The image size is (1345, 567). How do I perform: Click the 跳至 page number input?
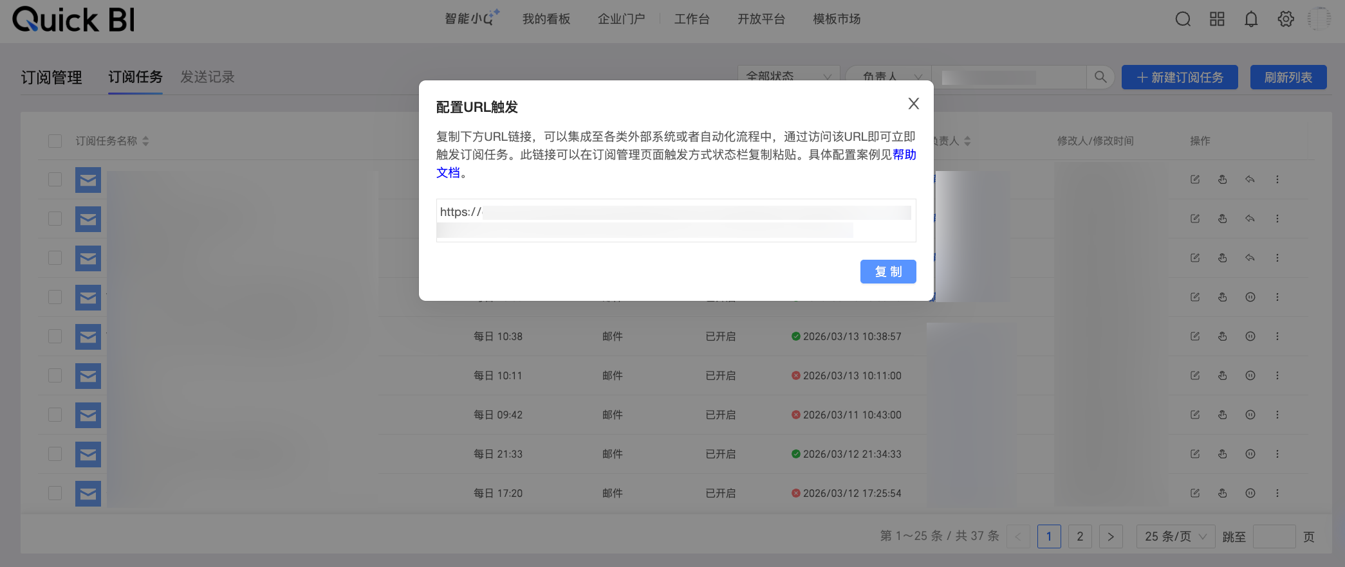click(x=1274, y=536)
